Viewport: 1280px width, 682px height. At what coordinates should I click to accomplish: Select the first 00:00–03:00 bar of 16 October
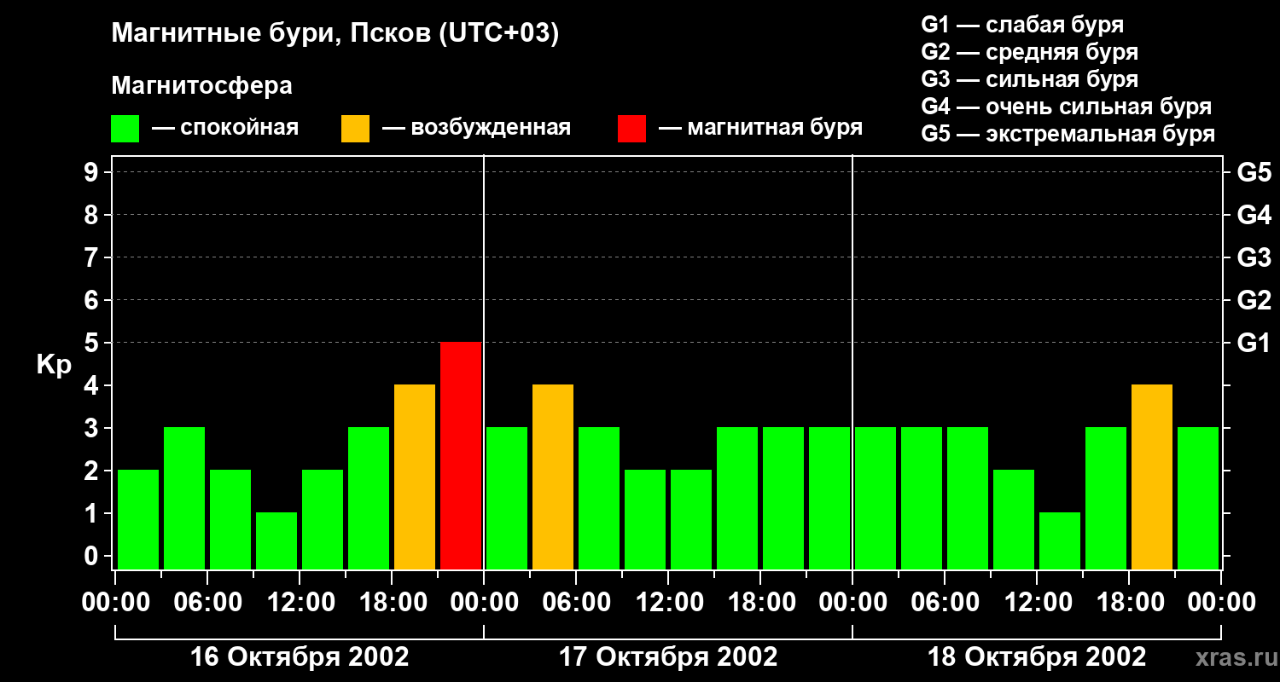tap(138, 520)
